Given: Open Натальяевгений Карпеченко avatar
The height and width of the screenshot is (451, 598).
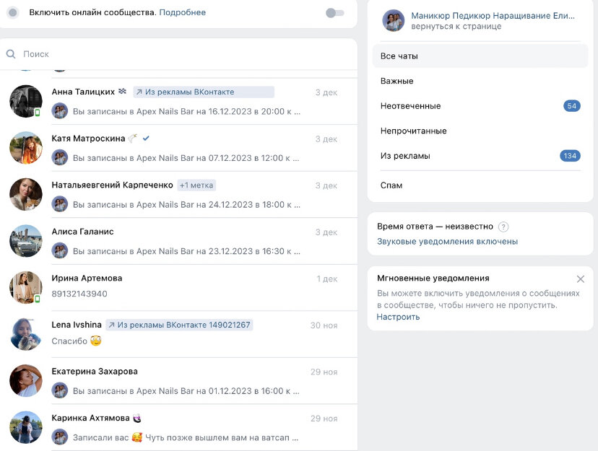Looking at the screenshot, I should (25, 194).
